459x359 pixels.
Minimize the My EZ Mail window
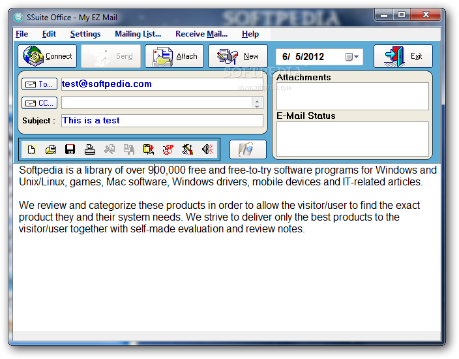pos(384,14)
